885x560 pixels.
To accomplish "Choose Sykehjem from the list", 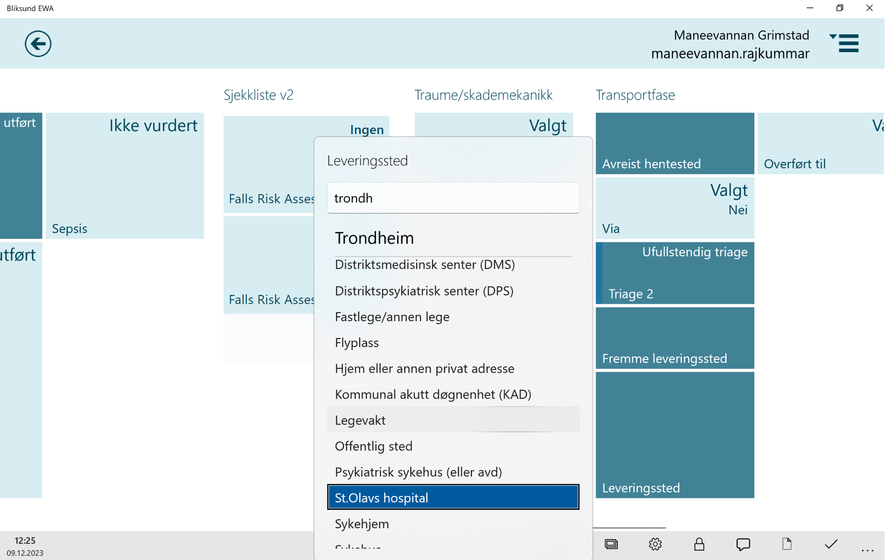I will click(x=453, y=524).
